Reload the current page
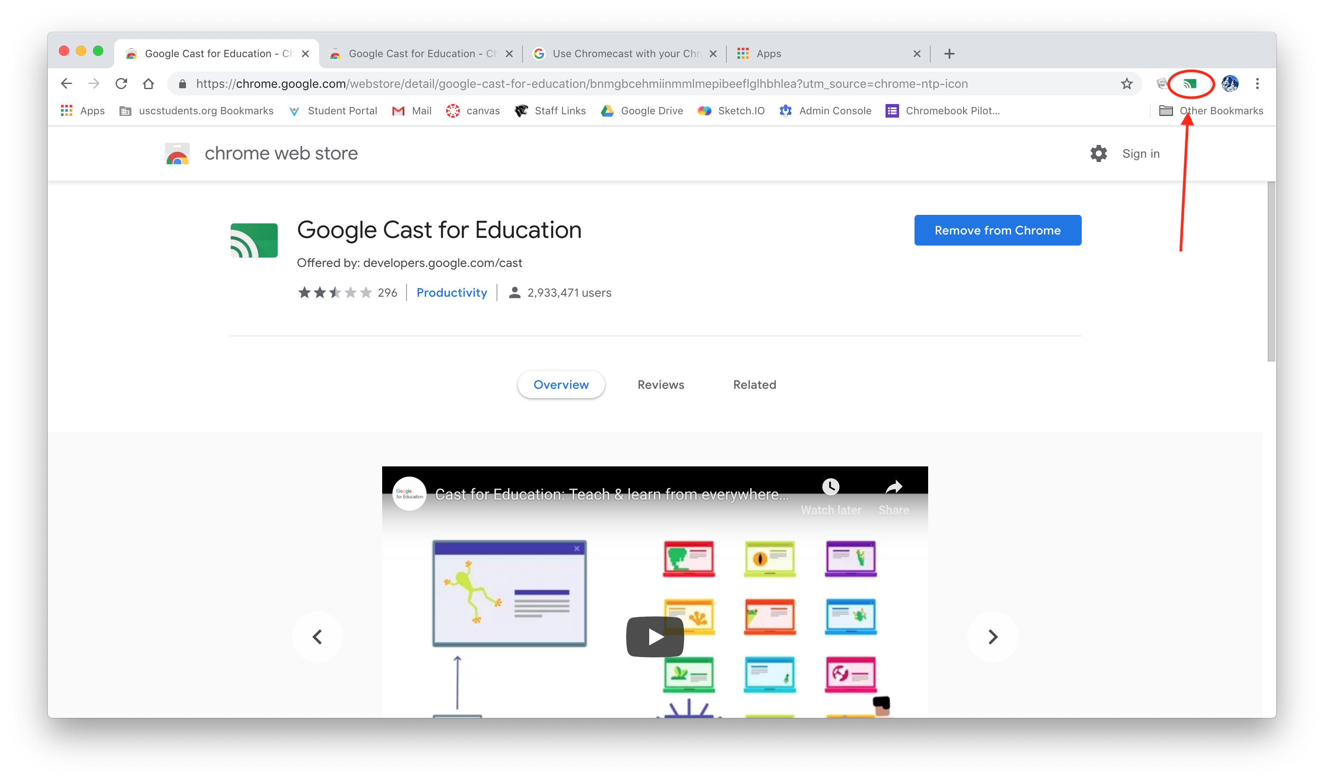Screen dimensions: 1324x781 121,84
